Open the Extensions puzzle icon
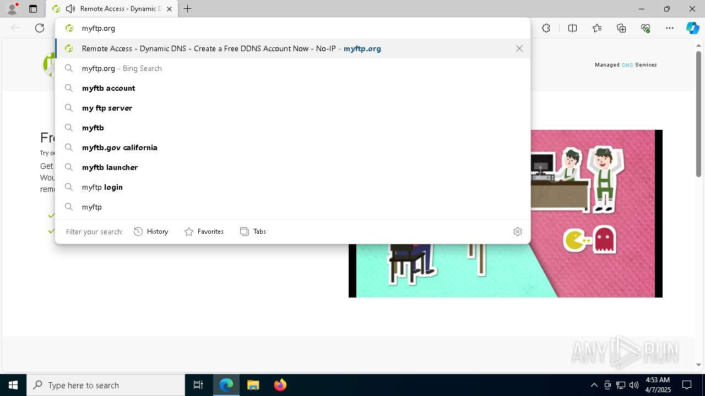The image size is (705, 396). coord(546,28)
